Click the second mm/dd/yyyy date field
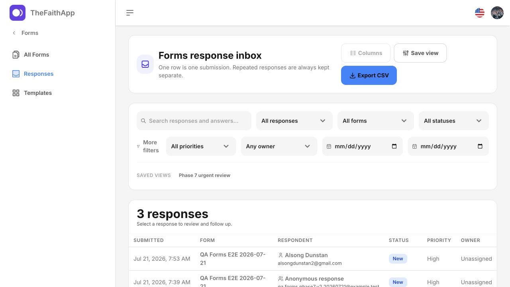 448,146
